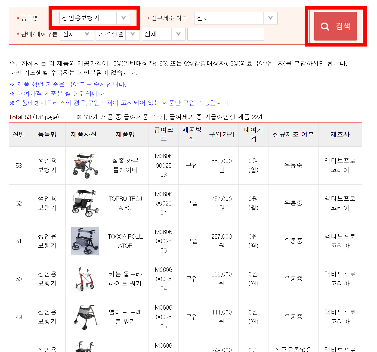Image resolution: width=377 pixels, height=352 pixels.
Task: Open the TOPRO TROJA 5G product photo
Action: click(x=85, y=203)
